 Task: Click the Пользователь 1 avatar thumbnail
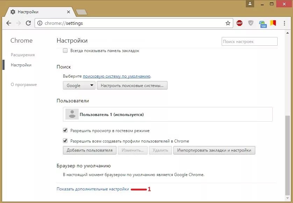click(72, 114)
